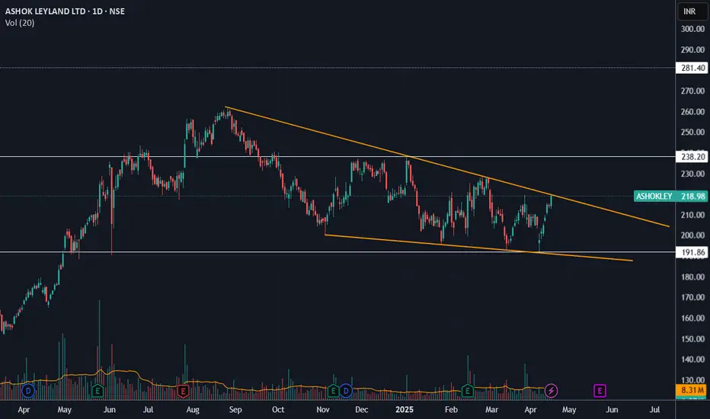This screenshot has height=419, width=710.
Task: Click the 200.00 price scale label
Action: coord(692,235)
